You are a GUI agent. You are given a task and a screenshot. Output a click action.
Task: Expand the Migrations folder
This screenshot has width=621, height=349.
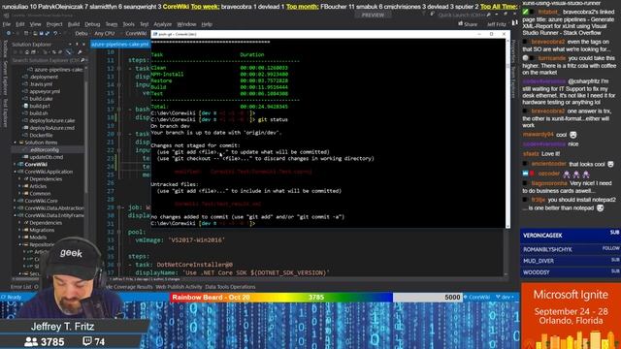19,230
